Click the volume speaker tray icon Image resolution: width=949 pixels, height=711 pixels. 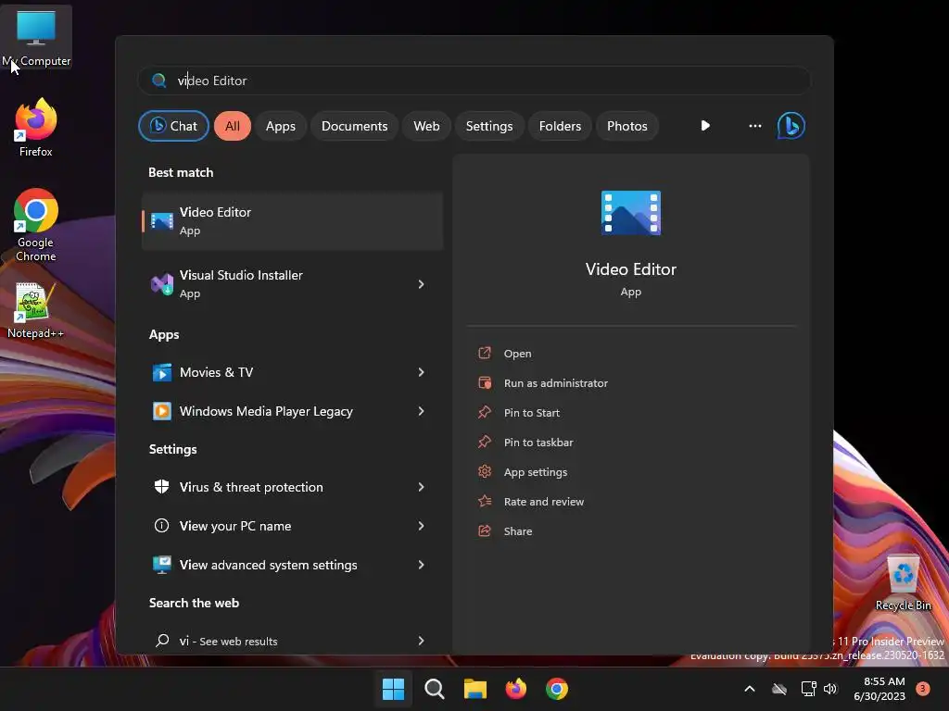830,689
